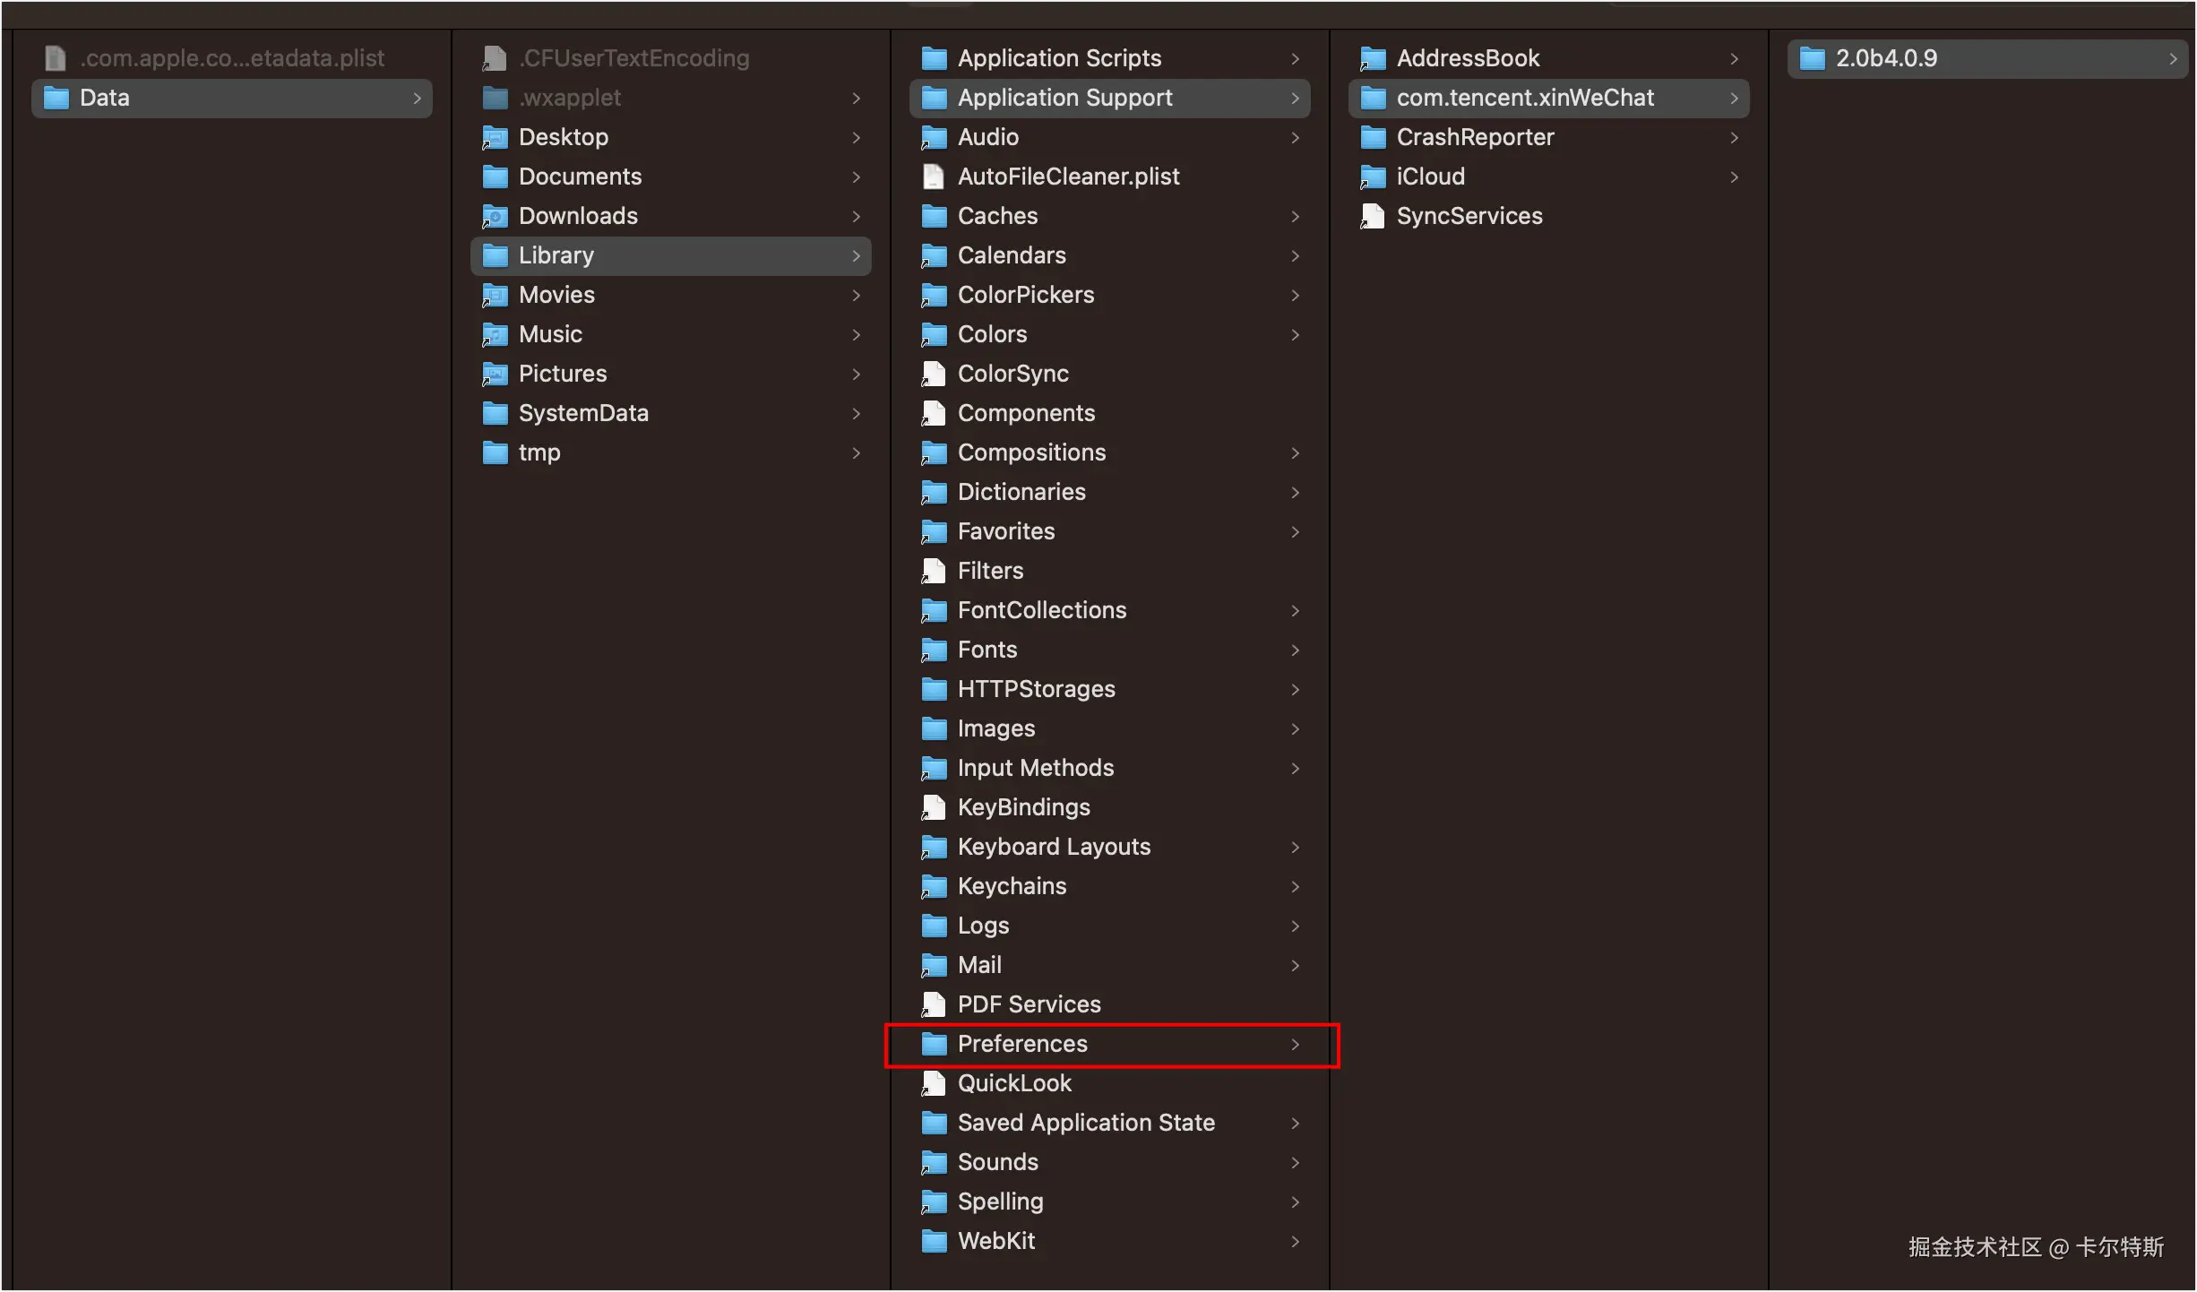
Task: Expand Documents with its arrow
Action: (856, 177)
